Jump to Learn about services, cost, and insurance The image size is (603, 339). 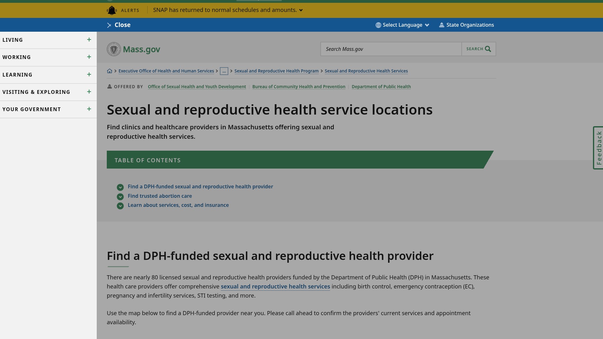point(178,205)
